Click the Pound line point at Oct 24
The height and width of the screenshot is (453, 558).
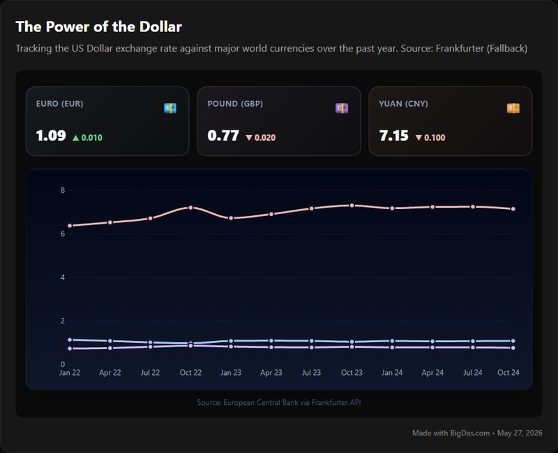coord(513,348)
